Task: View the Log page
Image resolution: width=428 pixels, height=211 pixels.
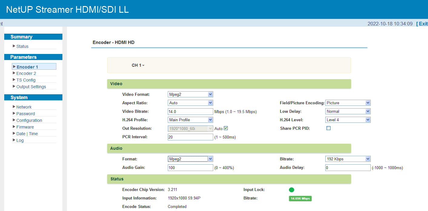Action: [20, 140]
